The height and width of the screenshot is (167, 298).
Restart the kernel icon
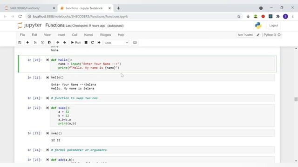coord(92,43)
